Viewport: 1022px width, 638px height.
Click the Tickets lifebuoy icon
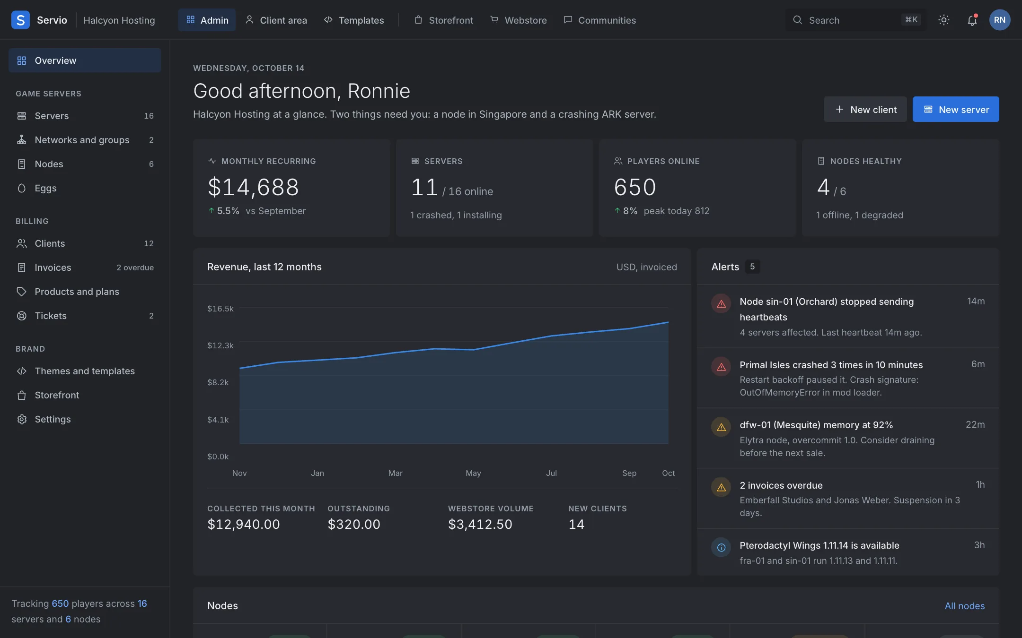coord(22,316)
